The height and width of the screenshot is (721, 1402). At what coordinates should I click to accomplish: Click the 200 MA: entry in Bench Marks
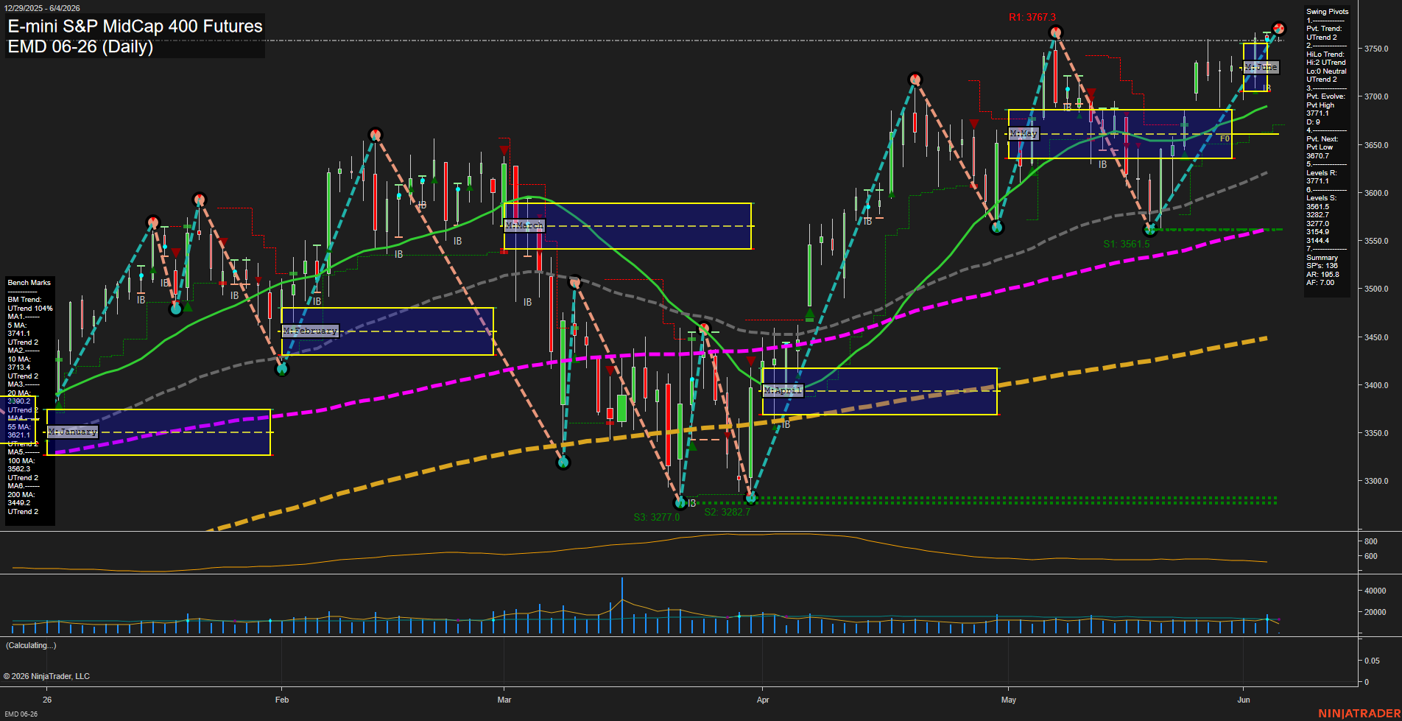(21, 495)
